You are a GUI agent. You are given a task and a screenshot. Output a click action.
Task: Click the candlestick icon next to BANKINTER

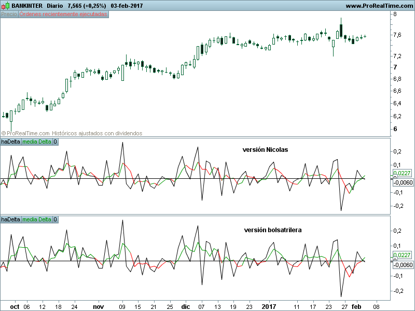pyautogui.click(x=5, y=5)
